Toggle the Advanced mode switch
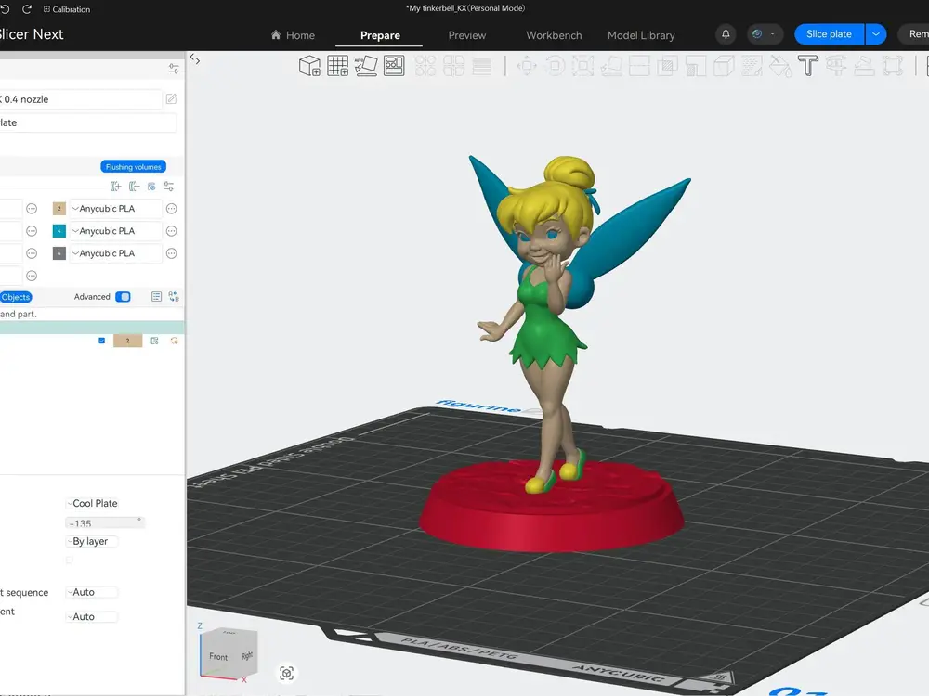This screenshot has height=696, width=929. [123, 297]
